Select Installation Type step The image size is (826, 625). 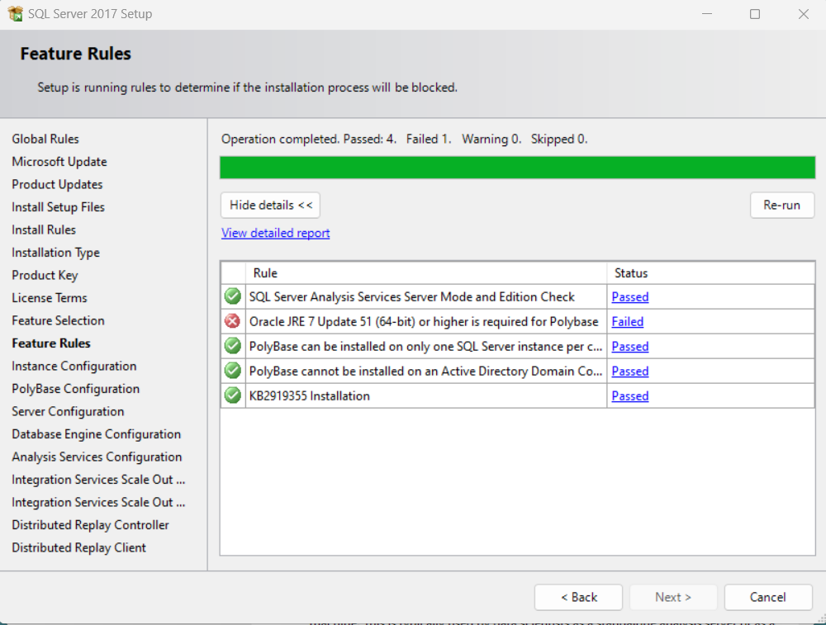pos(56,253)
